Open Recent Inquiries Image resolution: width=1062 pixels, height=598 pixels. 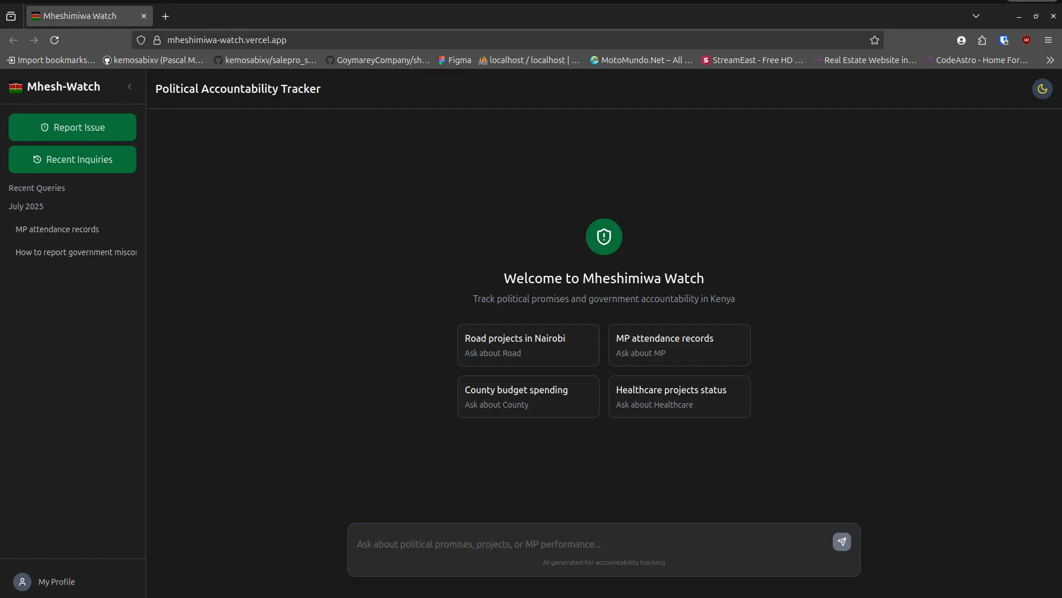click(x=72, y=159)
